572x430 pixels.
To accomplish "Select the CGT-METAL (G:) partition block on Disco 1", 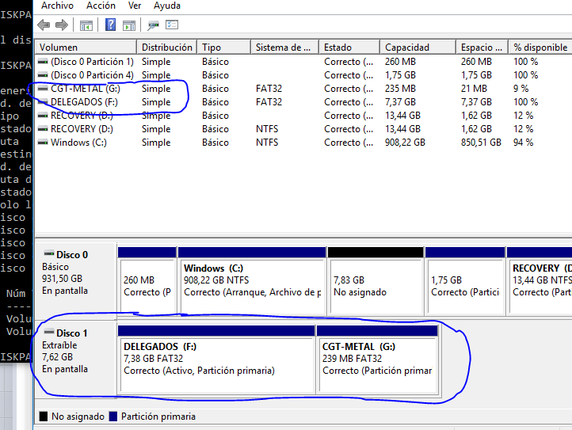I will [x=378, y=360].
